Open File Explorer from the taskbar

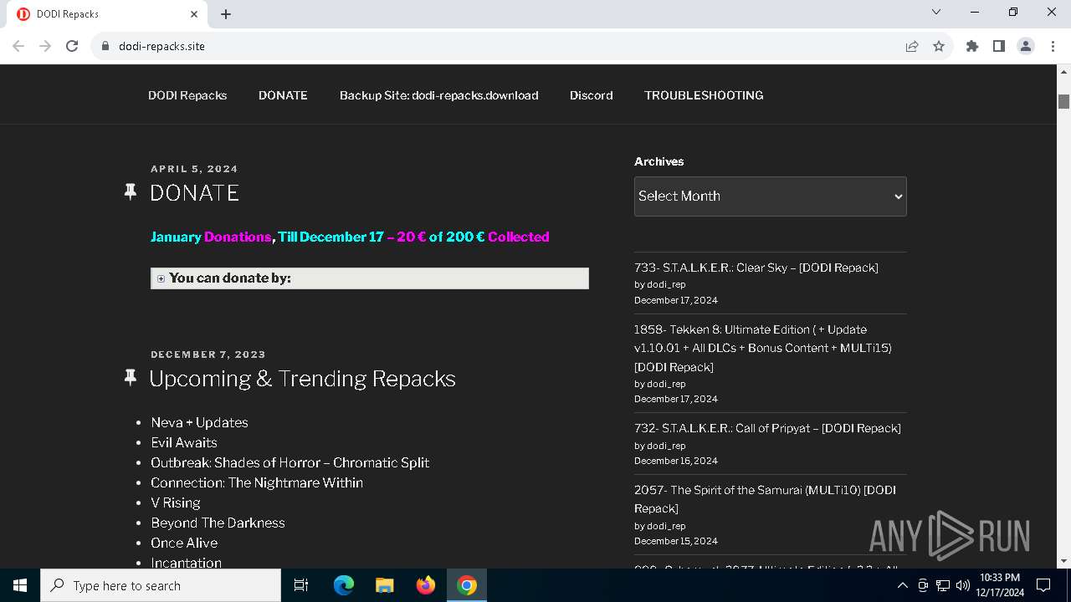coord(384,585)
